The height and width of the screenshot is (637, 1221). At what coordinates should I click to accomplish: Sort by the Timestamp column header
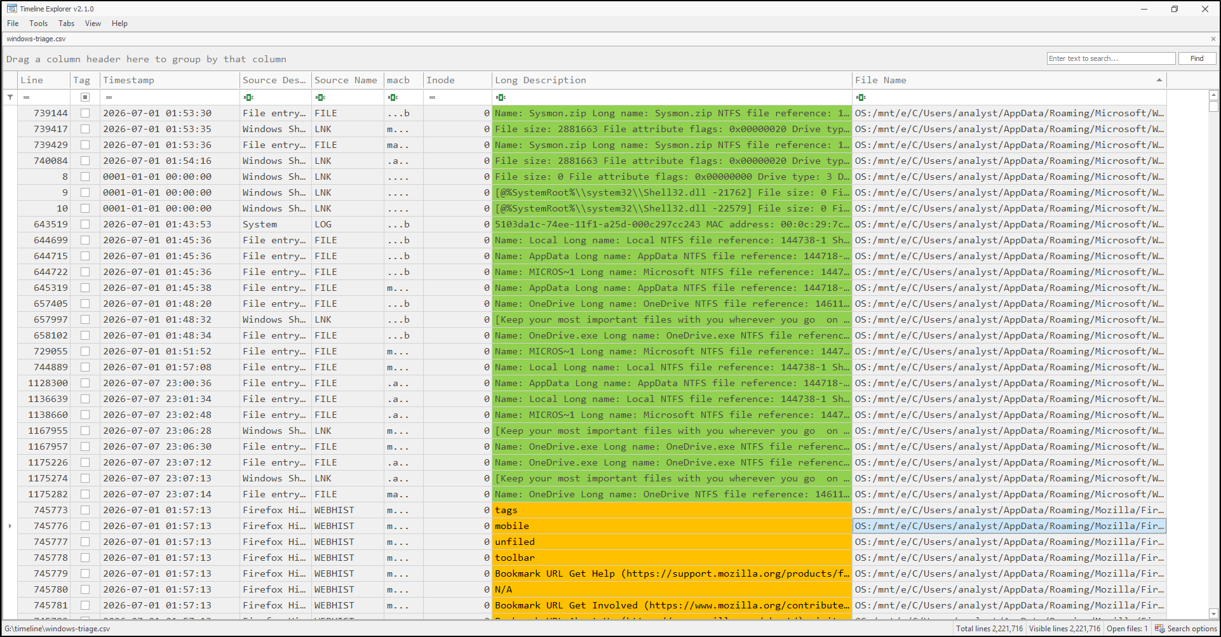tap(170, 80)
